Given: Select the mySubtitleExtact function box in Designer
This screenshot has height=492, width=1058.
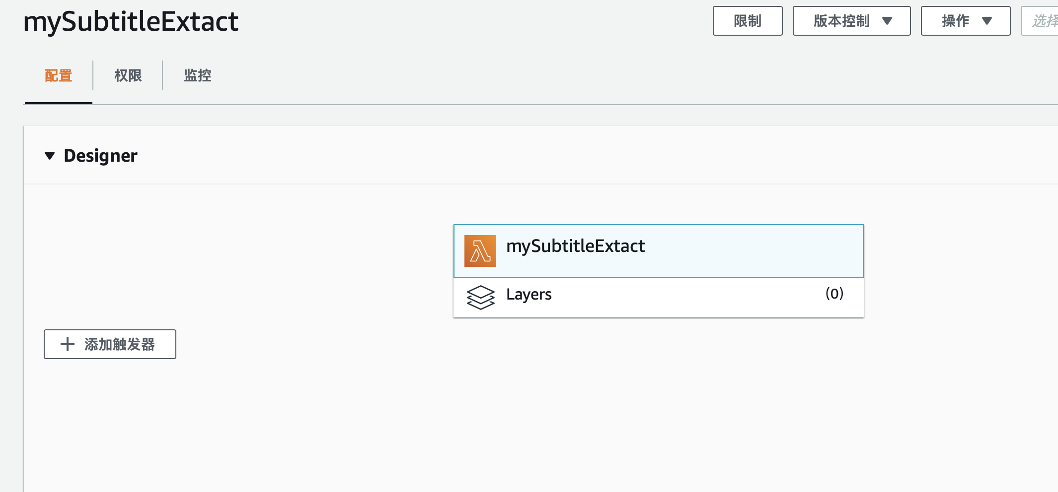Looking at the screenshot, I should pyautogui.click(x=659, y=251).
